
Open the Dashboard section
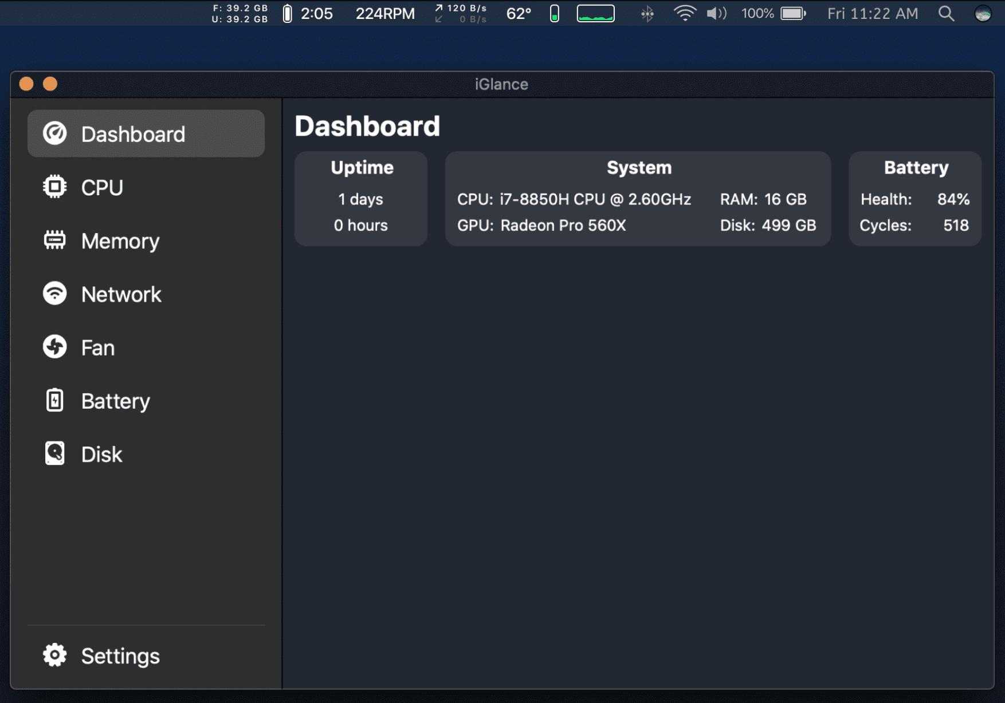point(146,133)
